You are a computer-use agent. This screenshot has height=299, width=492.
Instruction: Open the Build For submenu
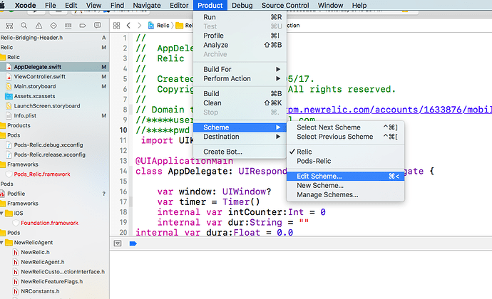(240, 69)
